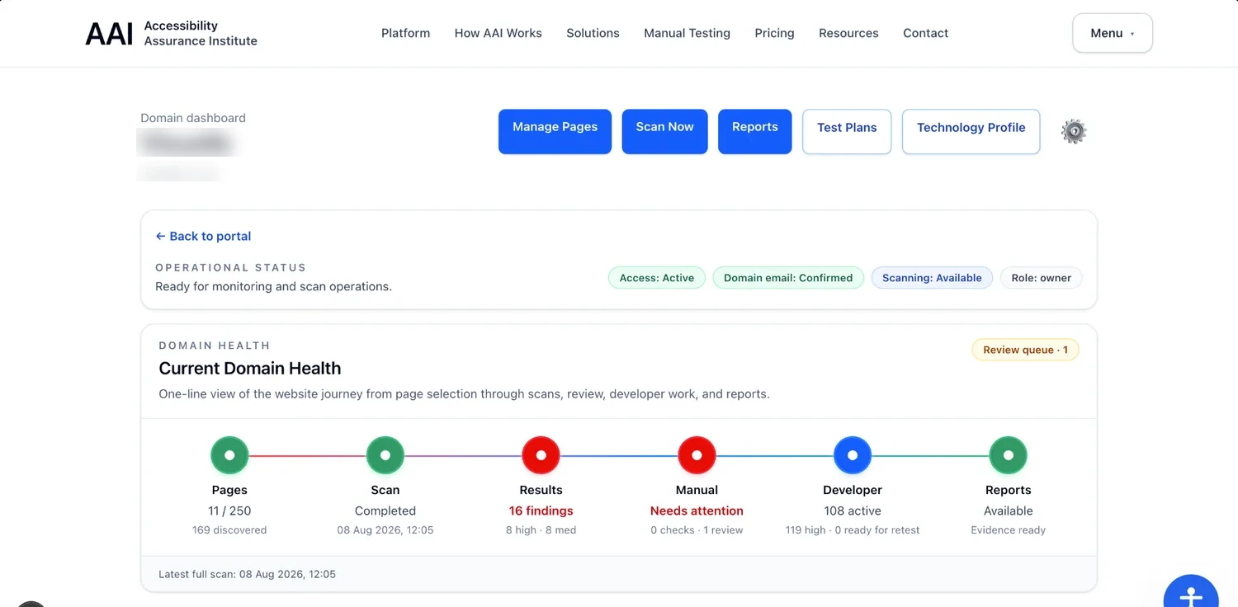Open Test Plans
This screenshot has width=1238, height=607.
847,131
